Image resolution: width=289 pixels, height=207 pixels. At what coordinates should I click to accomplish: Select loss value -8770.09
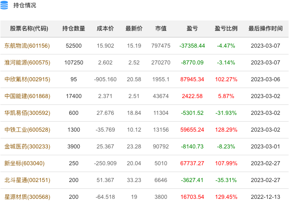click(x=192, y=63)
